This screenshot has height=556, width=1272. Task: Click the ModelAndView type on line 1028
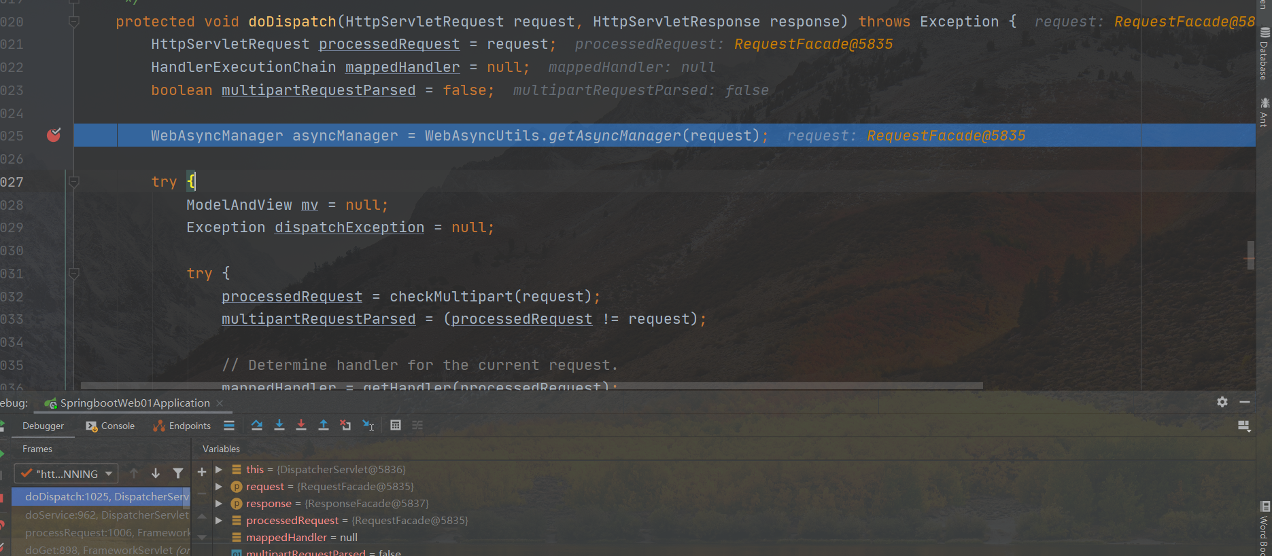tap(239, 204)
